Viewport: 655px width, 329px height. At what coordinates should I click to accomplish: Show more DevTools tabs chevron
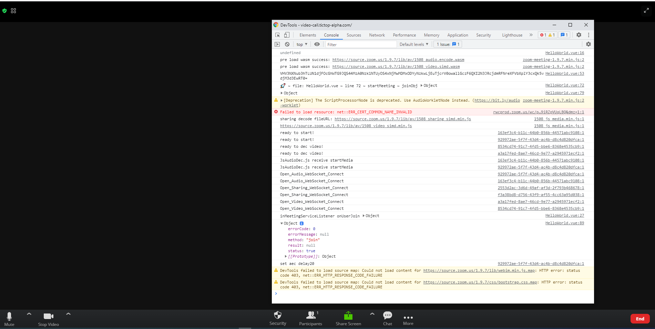[531, 35]
